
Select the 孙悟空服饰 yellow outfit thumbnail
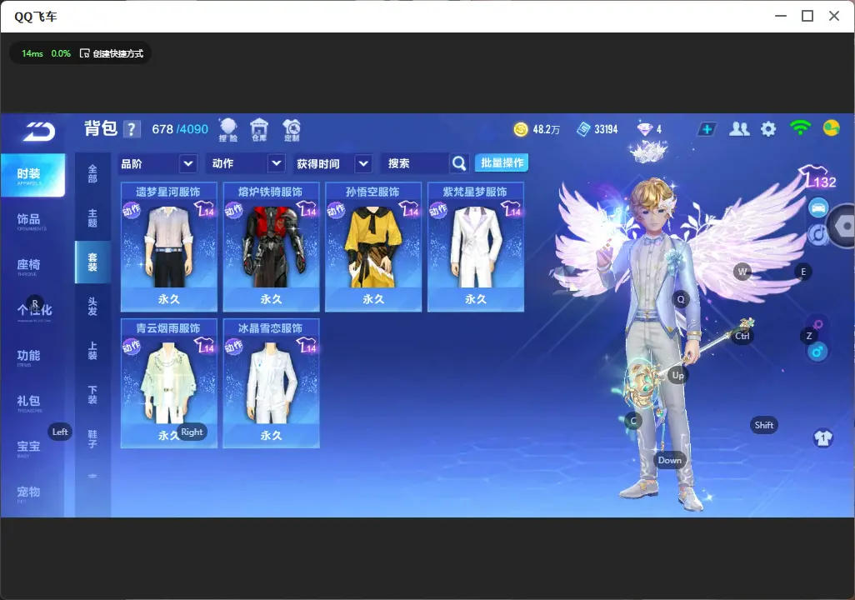tap(373, 247)
